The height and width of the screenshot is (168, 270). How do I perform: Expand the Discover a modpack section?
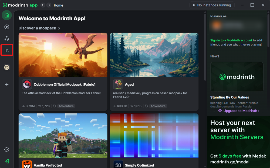(39, 28)
